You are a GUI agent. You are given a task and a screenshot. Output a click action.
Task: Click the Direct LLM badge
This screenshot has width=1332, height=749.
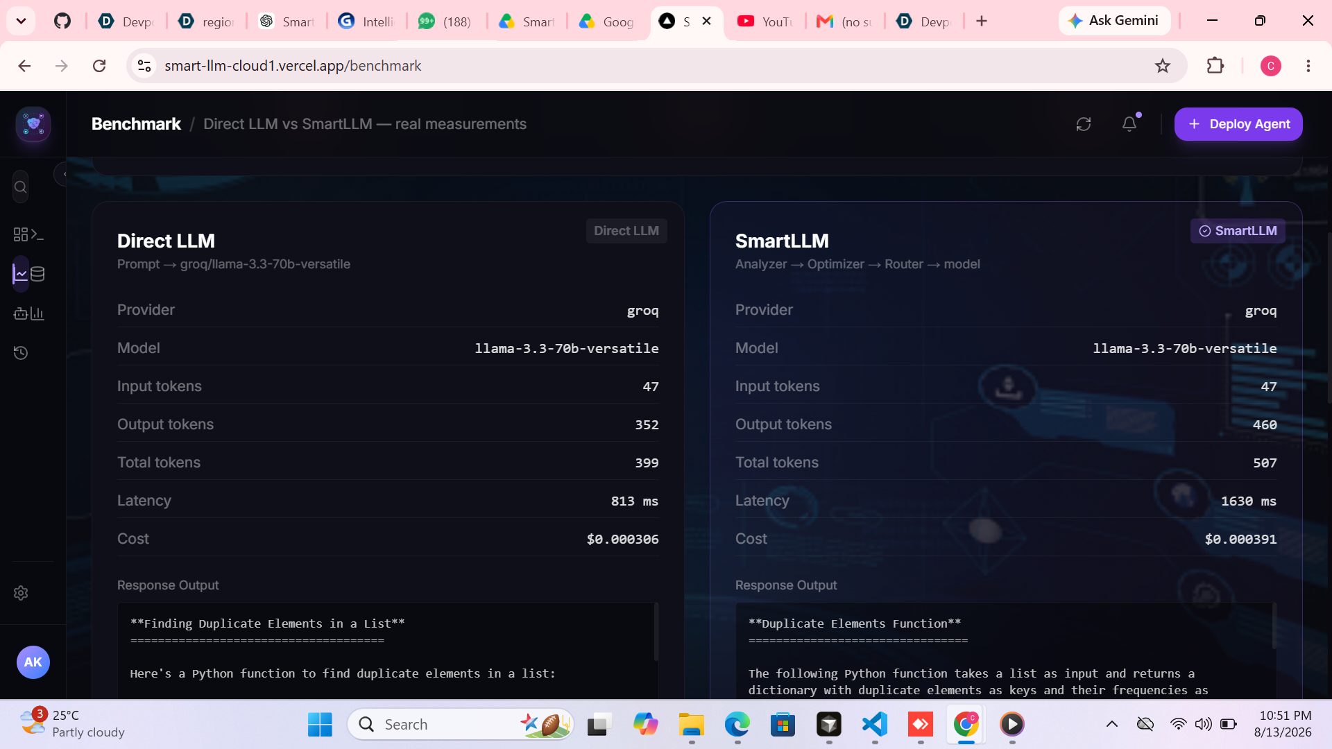click(x=626, y=231)
